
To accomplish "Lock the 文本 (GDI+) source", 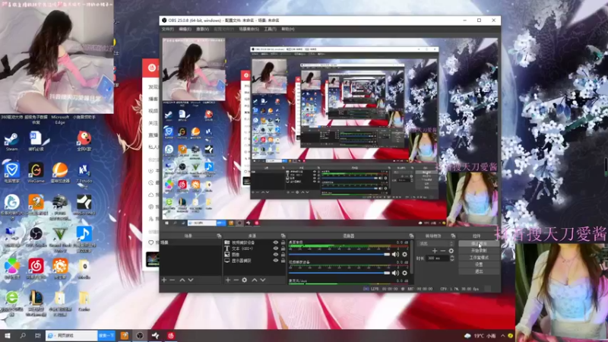I will point(283,249).
